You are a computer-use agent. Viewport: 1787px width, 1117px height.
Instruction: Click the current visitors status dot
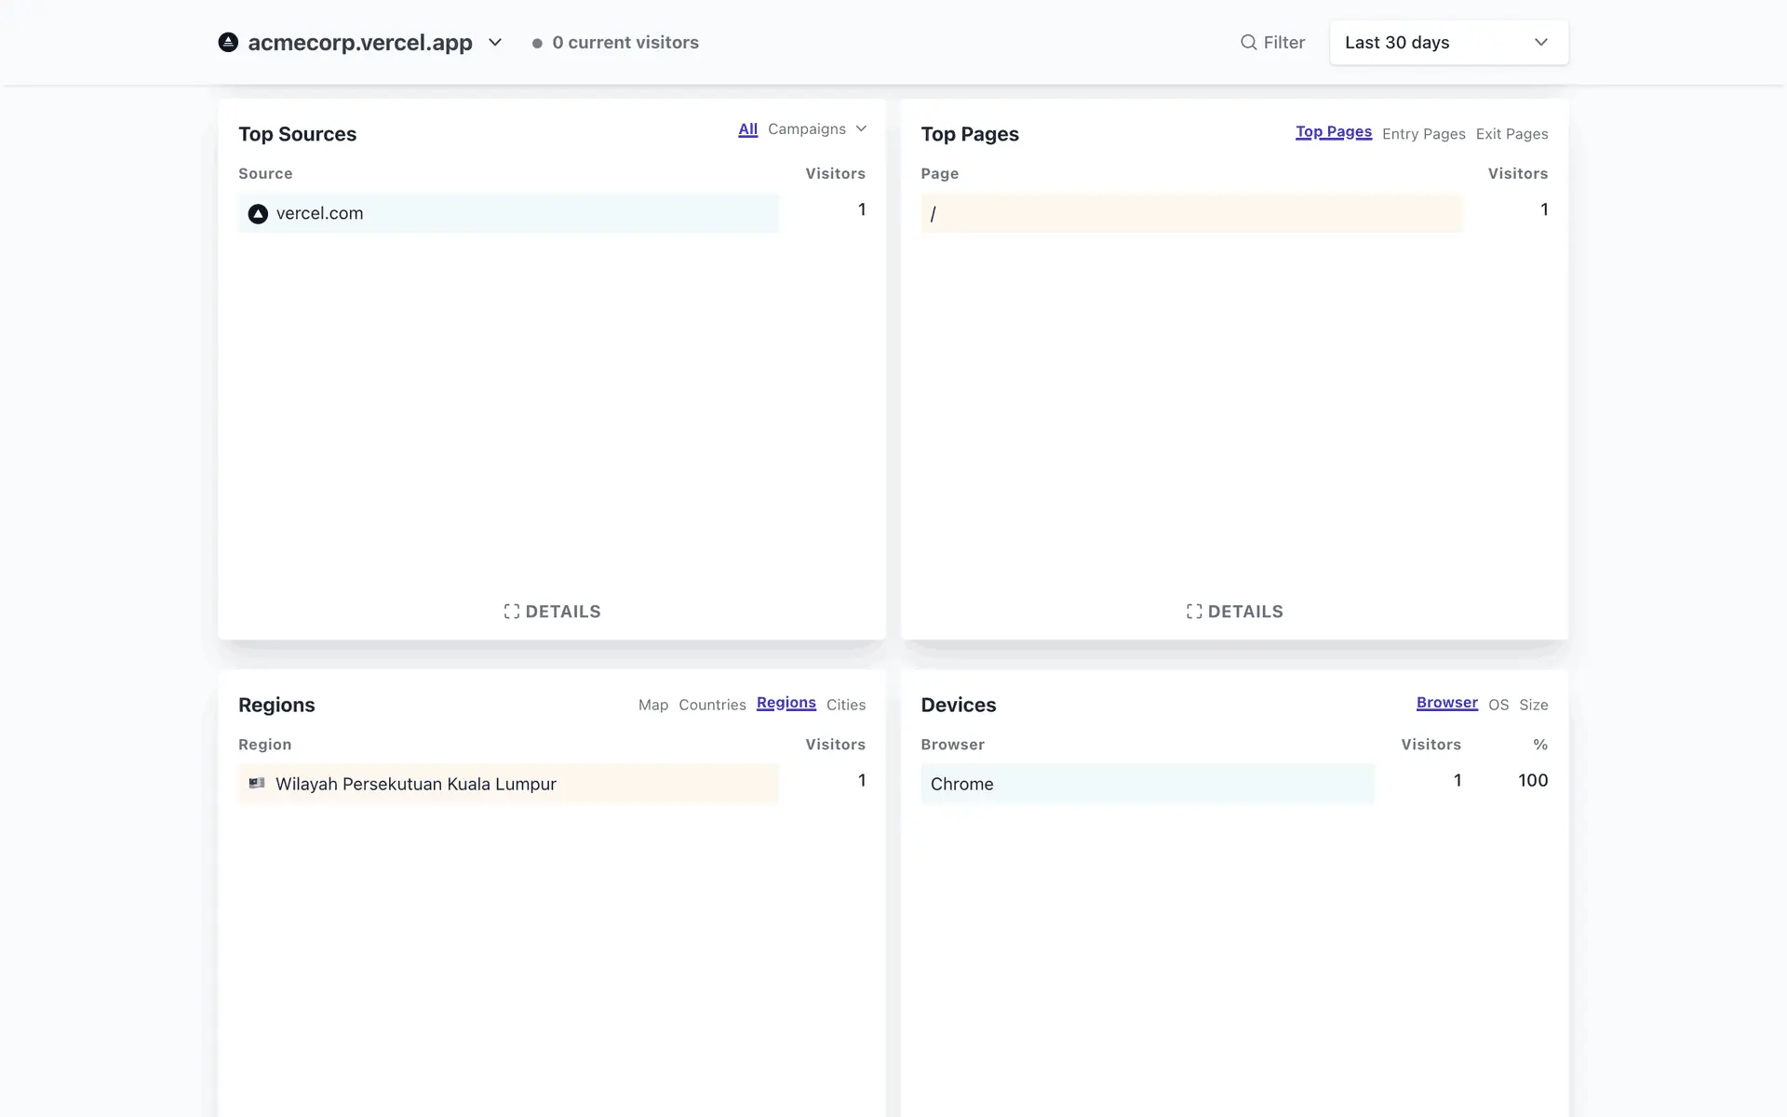click(x=537, y=43)
